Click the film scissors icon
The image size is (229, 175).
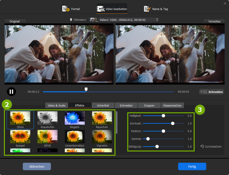[x=101, y=9]
